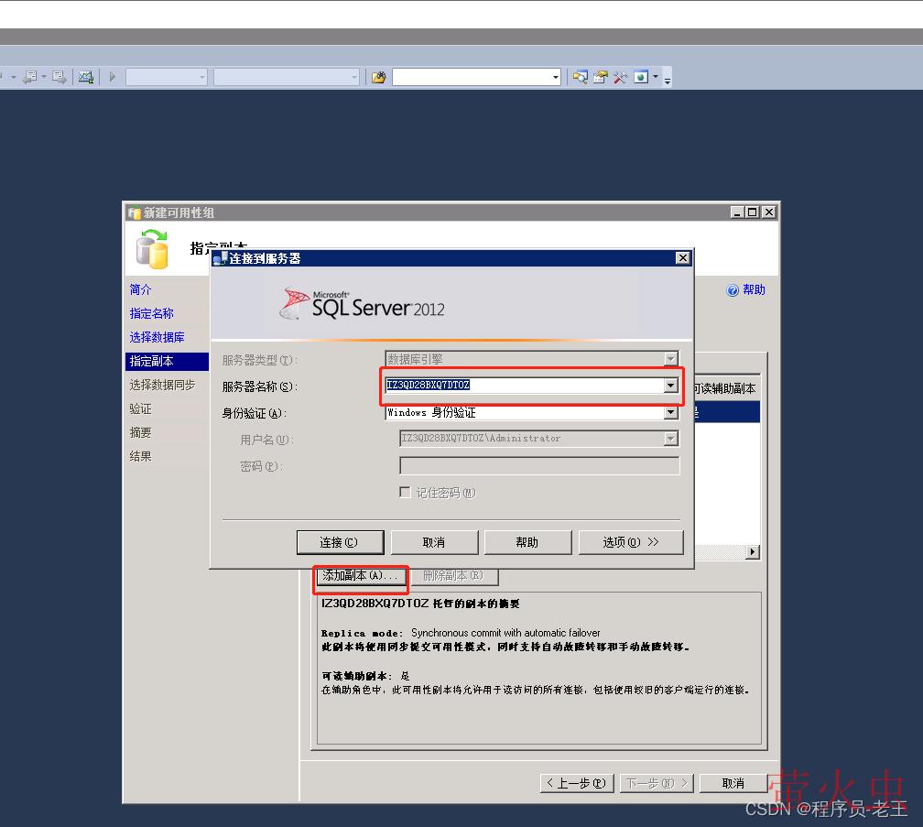
Task: Click the green chart monitor icon in toolbar
Action: pyautogui.click(x=86, y=78)
